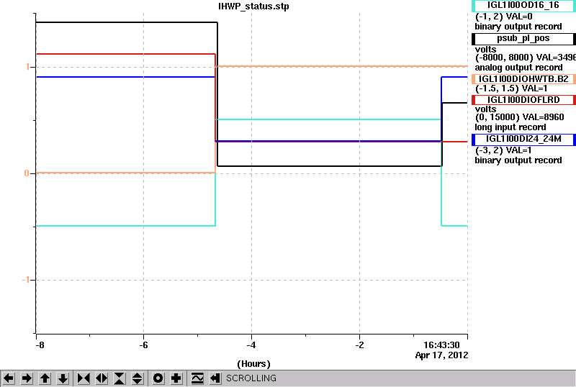Select the IGL1I00DIOFLRD legend entry
Screen dimensions: 576x387
click(523, 100)
